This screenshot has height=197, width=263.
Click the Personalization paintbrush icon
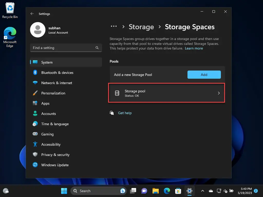click(x=35, y=93)
